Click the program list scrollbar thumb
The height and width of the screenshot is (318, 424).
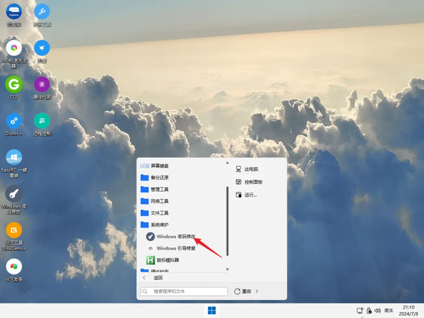[227, 221]
